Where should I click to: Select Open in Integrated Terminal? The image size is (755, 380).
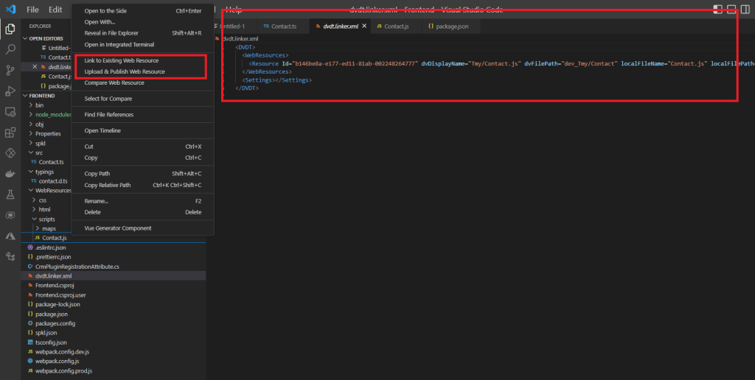(x=143, y=44)
